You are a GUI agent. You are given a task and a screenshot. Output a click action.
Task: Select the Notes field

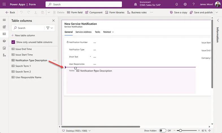click(x=131, y=81)
